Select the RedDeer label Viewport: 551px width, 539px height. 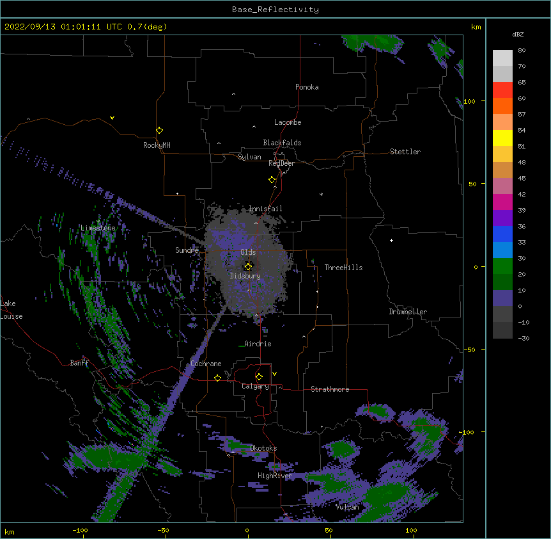[x=281, y=163]
